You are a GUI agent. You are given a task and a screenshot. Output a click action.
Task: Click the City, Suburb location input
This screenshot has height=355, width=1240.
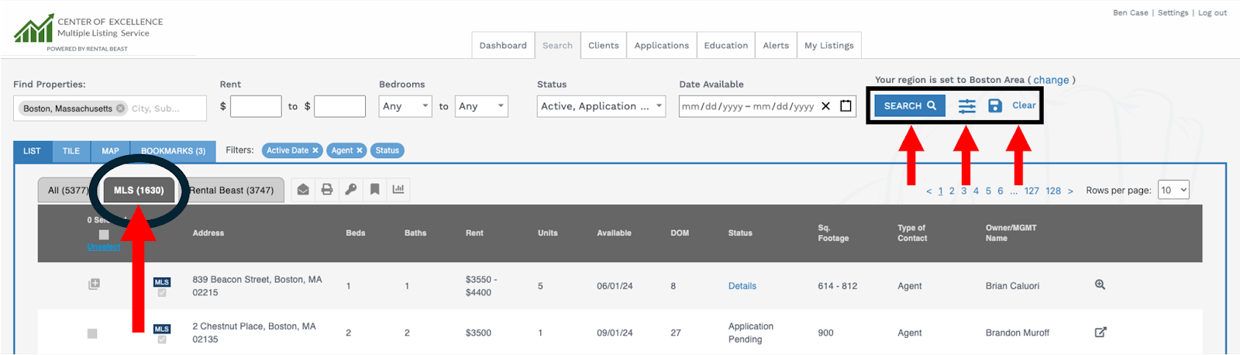coord(167,109)
